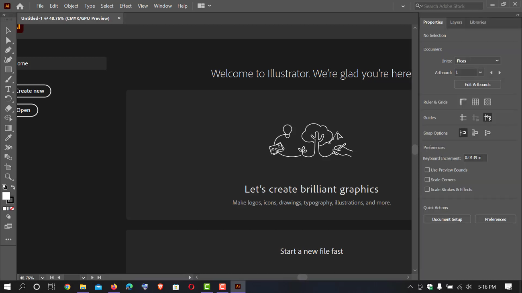Enable Scale Strokes & Effects checkbox
The image size is (522, 293).
[427, 189]
